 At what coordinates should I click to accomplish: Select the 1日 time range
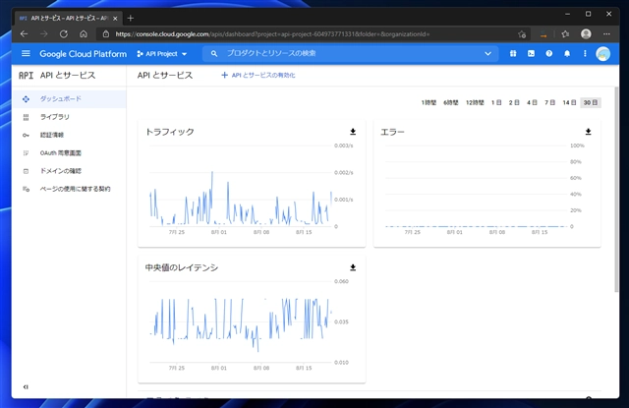496,102
